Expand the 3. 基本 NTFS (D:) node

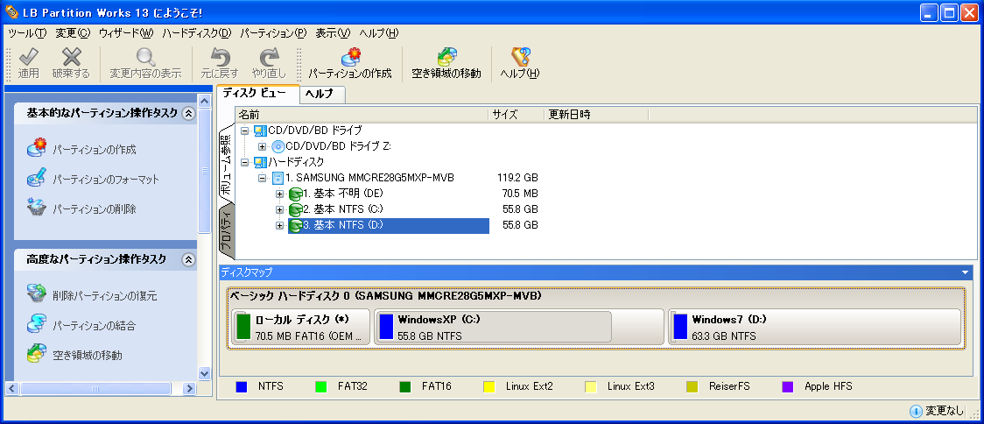280,225
